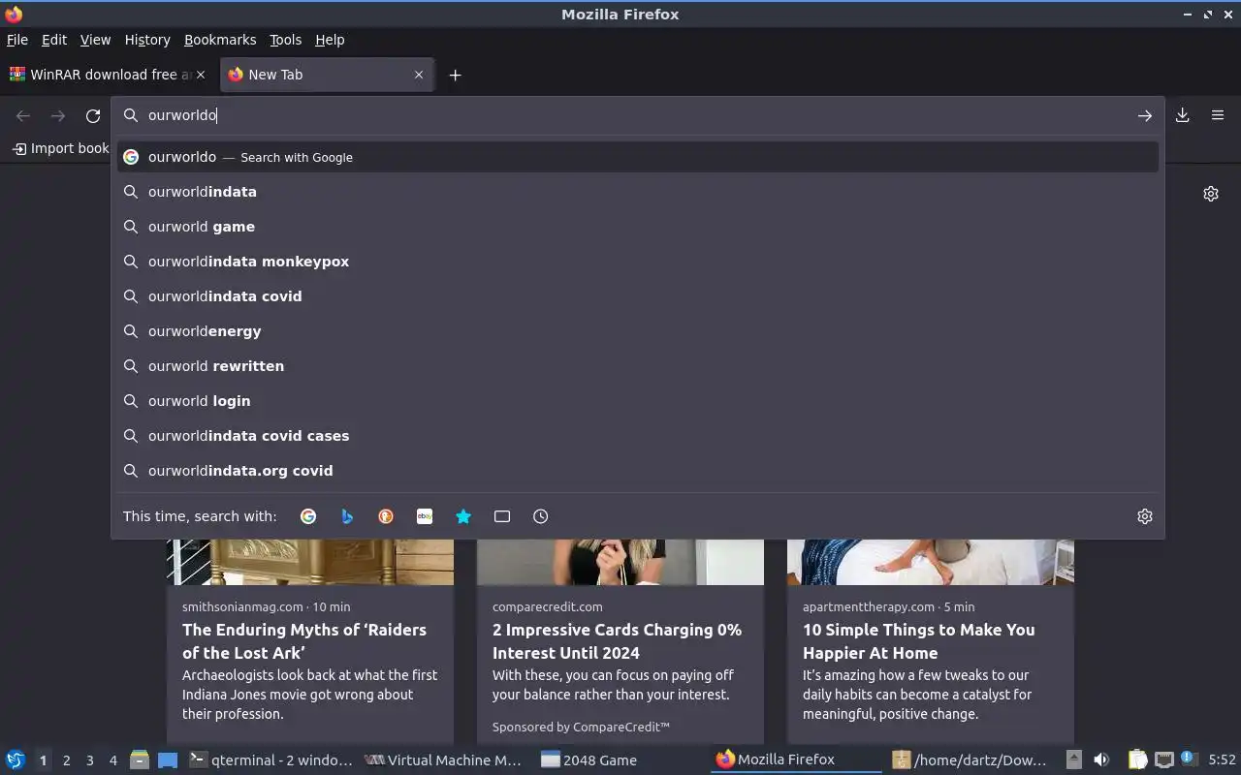
Task: Open the File menu
Action: (x=17, y=40)
